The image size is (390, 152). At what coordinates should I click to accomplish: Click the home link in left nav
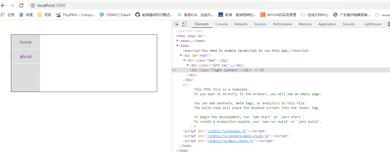[26, 42]
